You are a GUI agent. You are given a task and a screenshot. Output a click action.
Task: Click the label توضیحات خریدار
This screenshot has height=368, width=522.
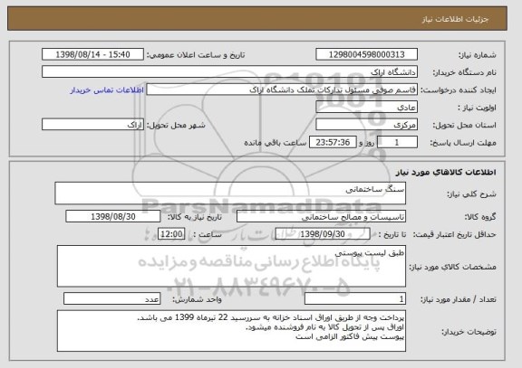[x=469, y=332]
